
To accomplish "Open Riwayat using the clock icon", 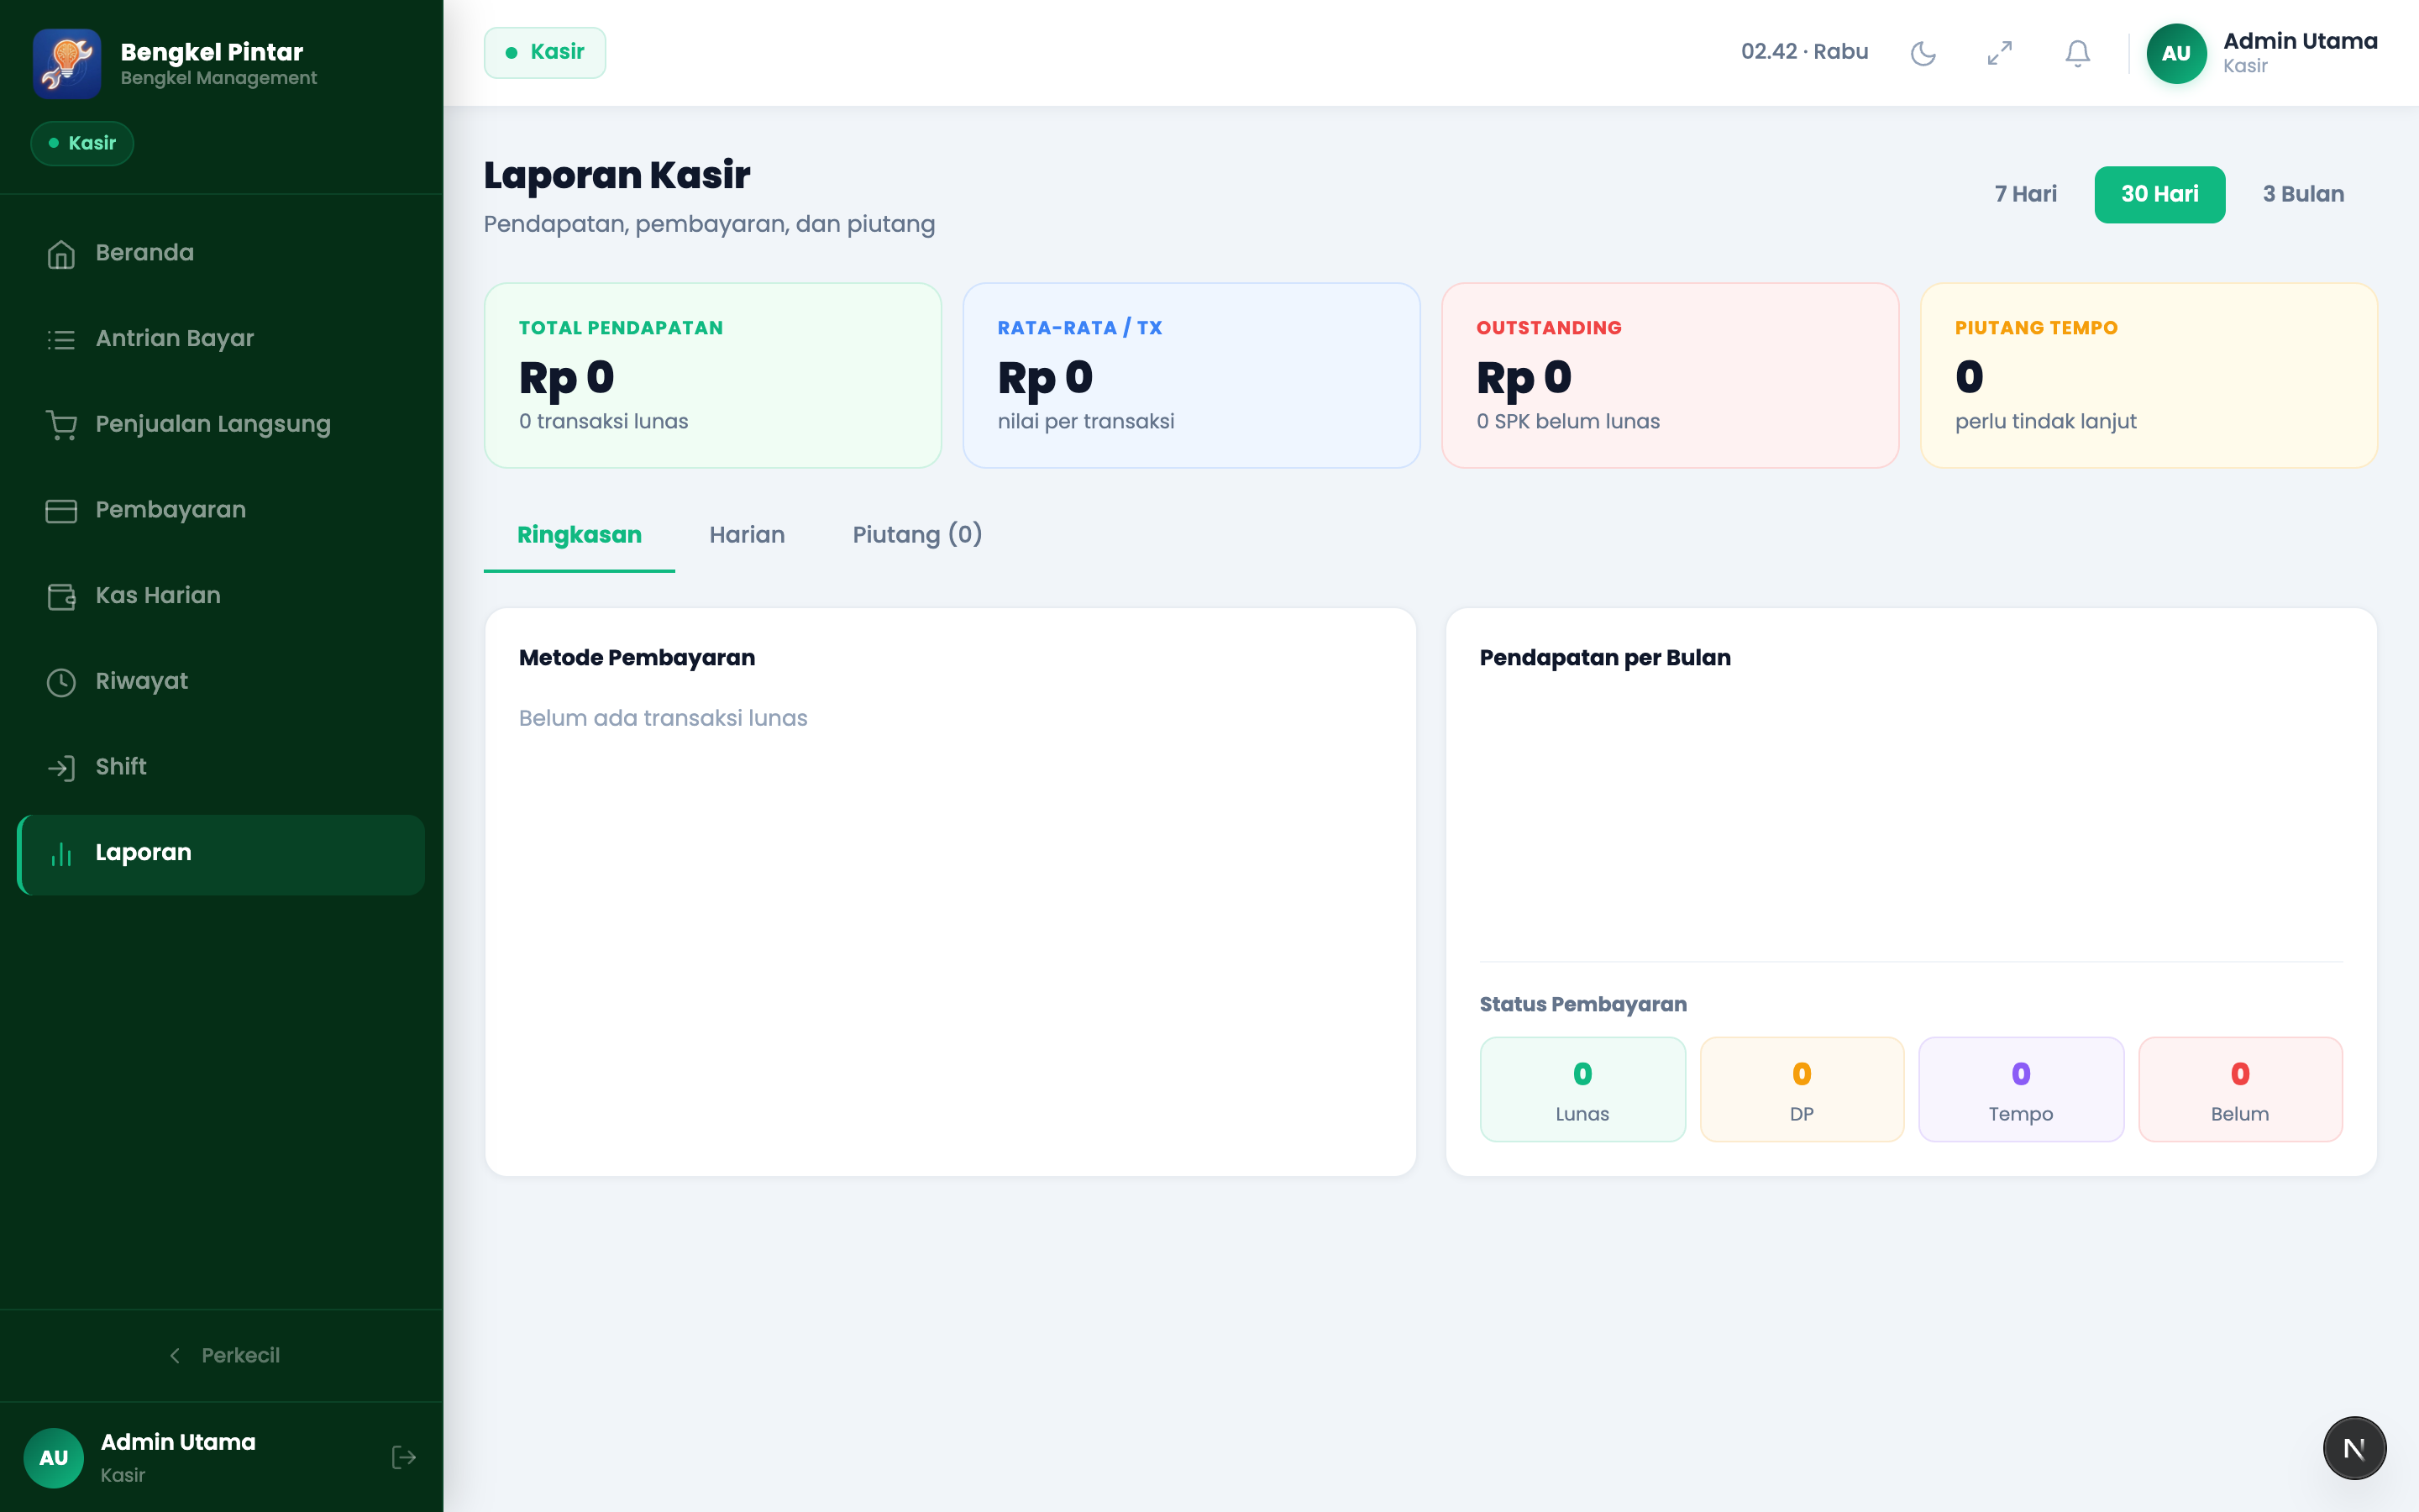I will (61, 682).
